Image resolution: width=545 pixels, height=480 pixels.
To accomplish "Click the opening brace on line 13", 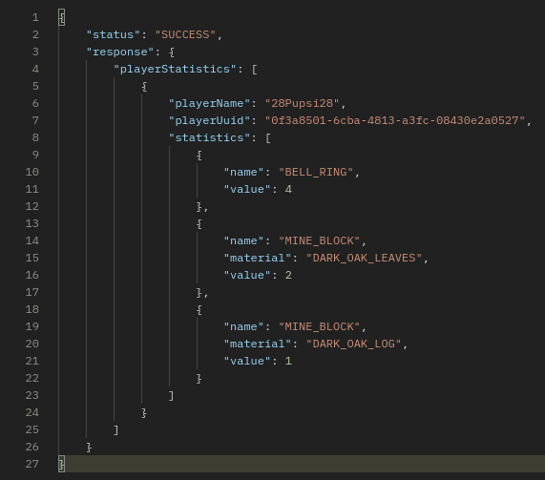I will pyautogui.click(x=199, y=224).
